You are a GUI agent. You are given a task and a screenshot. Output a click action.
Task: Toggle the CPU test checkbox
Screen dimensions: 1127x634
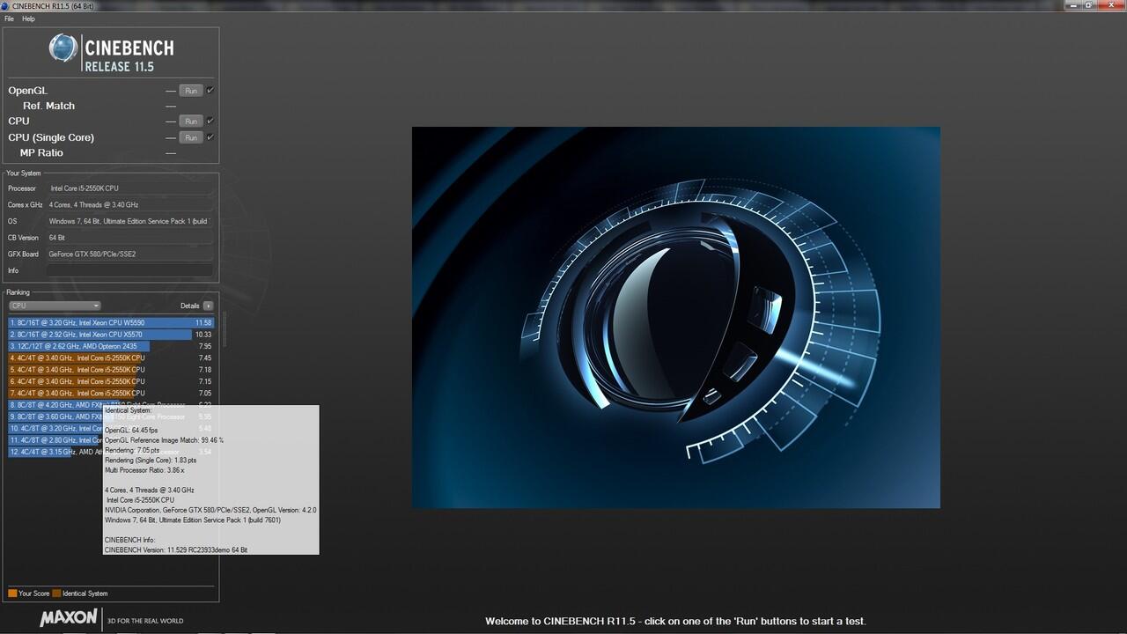[210, 121]
